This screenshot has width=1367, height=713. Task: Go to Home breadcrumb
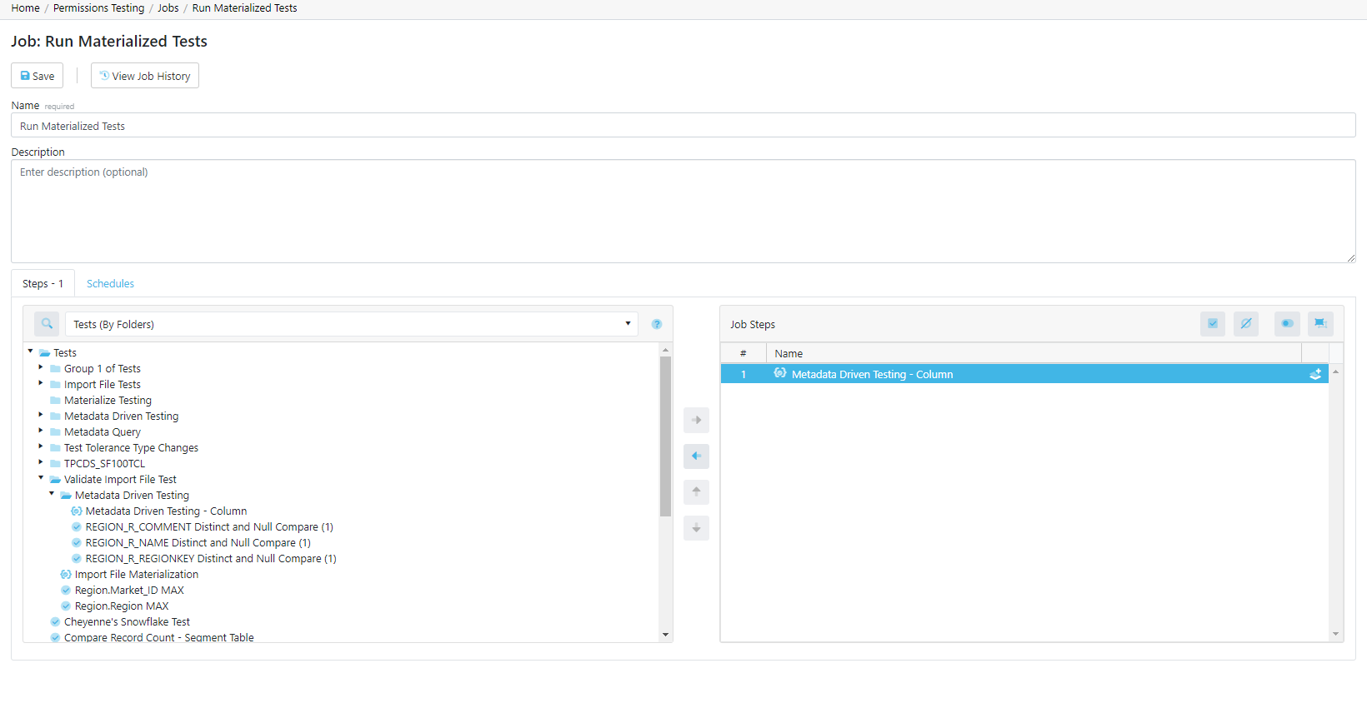click(25, 8)
